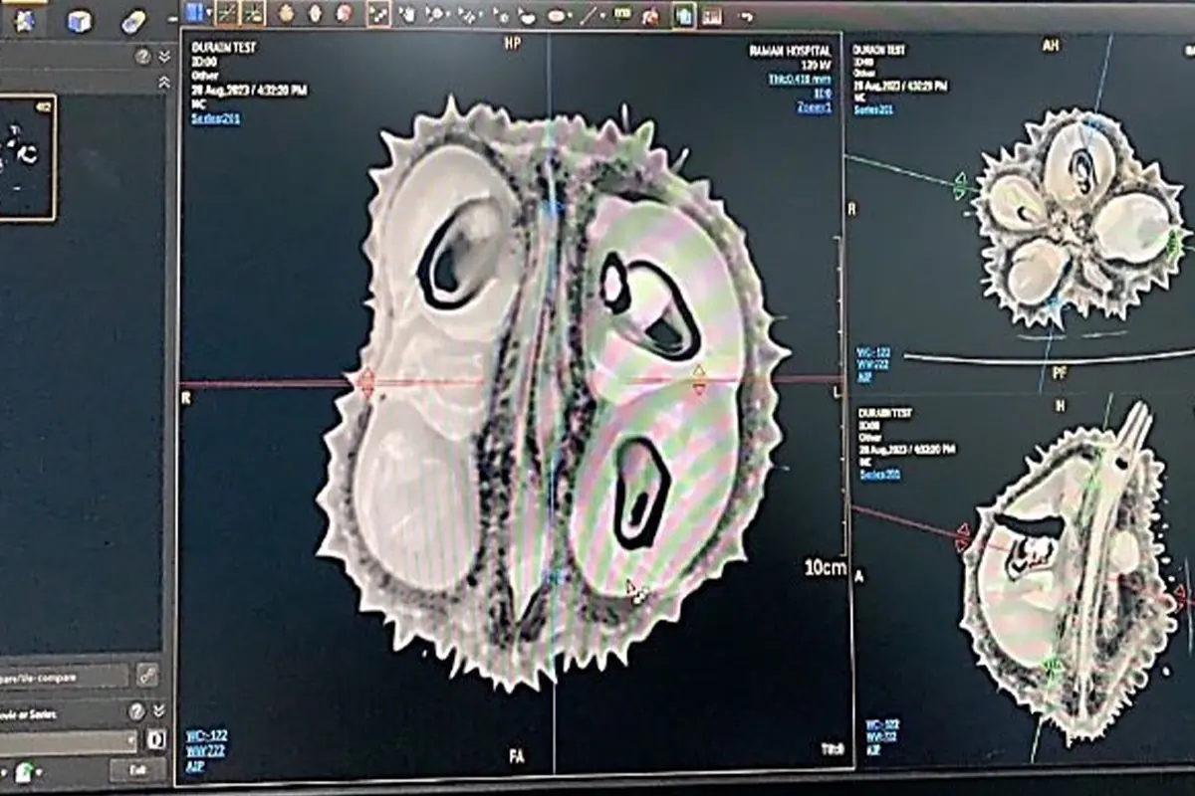
Task: Expand the Movie or Series panel chevron
Action: click(158, 711)
